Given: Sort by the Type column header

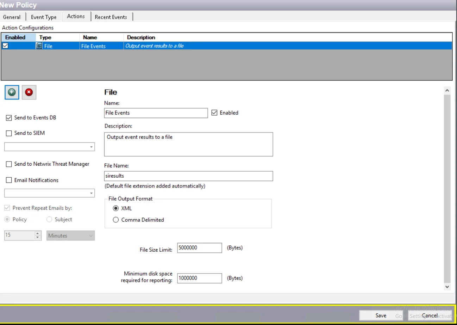Looking at the screenshot, I should tap(58, 37).
